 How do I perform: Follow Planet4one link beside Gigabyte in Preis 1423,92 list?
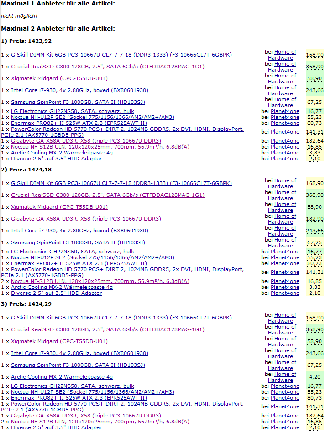pyautogui.click(x=285, y=141)
